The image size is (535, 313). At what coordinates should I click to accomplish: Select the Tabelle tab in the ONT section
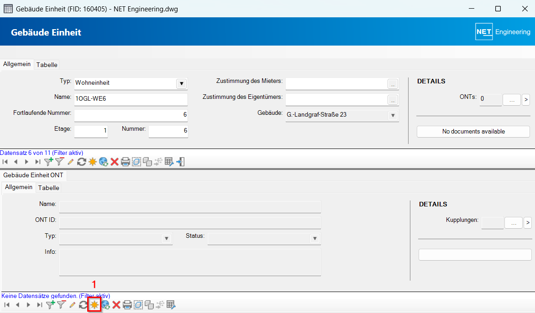pyautogui.click(x=49, y=188)
